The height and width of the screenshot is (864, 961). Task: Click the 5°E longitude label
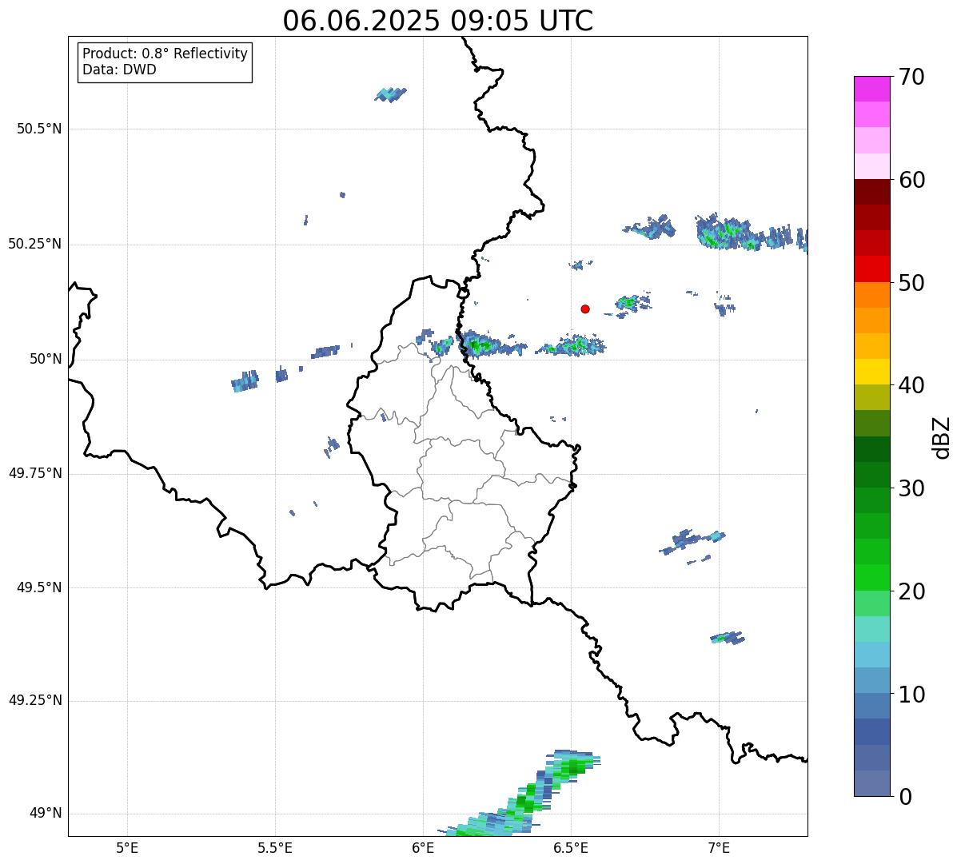[127, 847]
